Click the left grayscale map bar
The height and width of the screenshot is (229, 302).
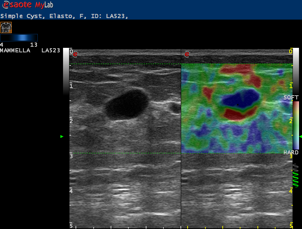coord(66,72)
